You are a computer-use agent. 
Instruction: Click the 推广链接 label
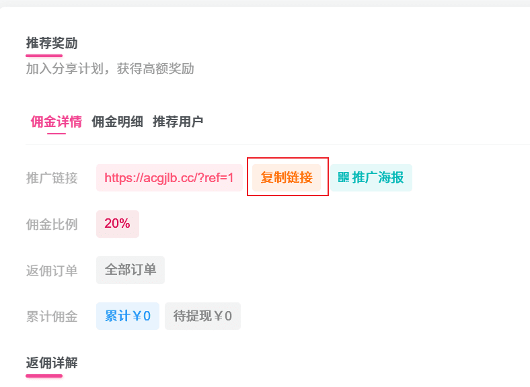point(52,178)
